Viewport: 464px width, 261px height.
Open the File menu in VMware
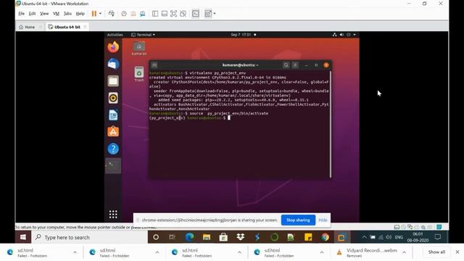click(x=21, y=14)
